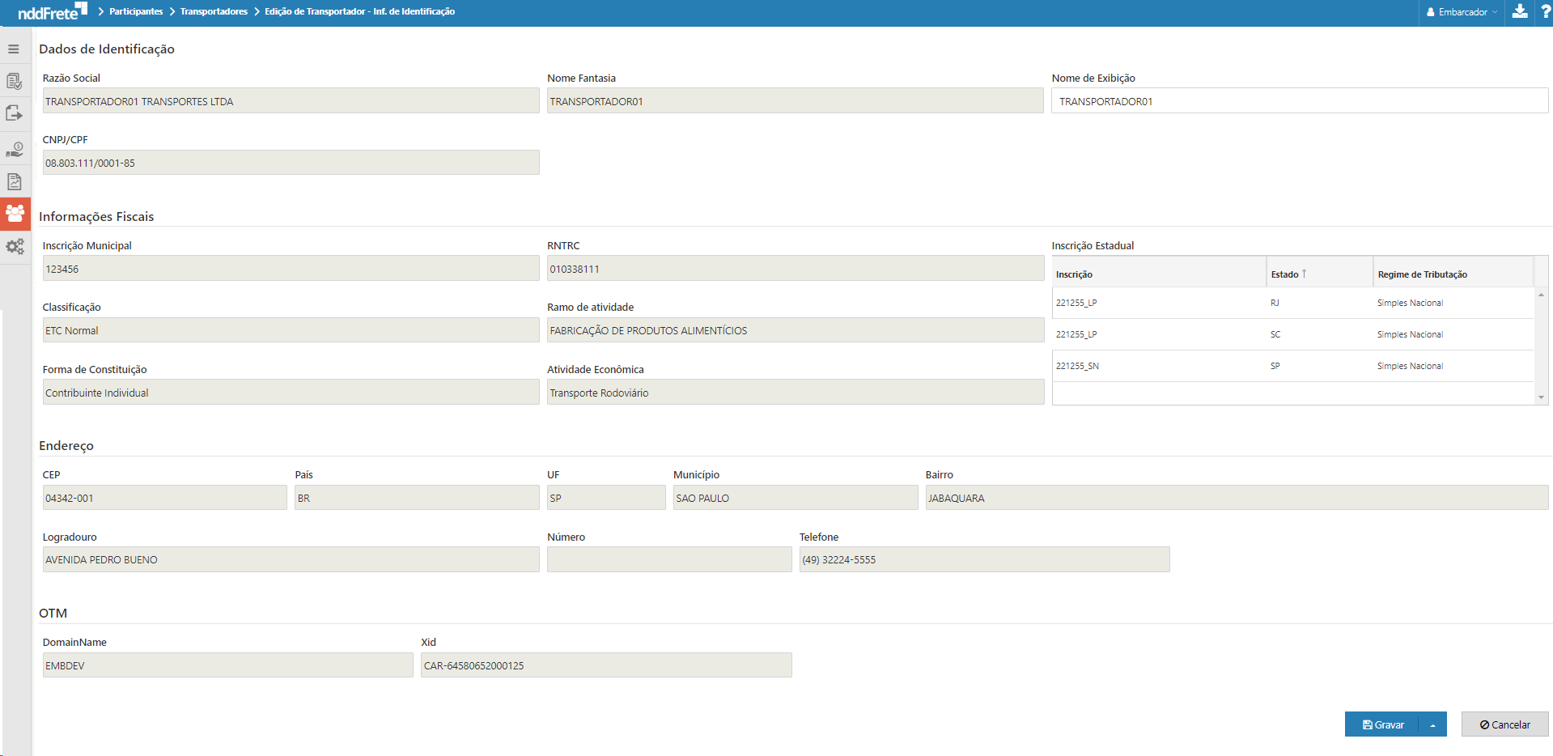Viewport: 1553px width, 756px height.
Task: Click the download icon in header
Action: tap(1520, 12)
